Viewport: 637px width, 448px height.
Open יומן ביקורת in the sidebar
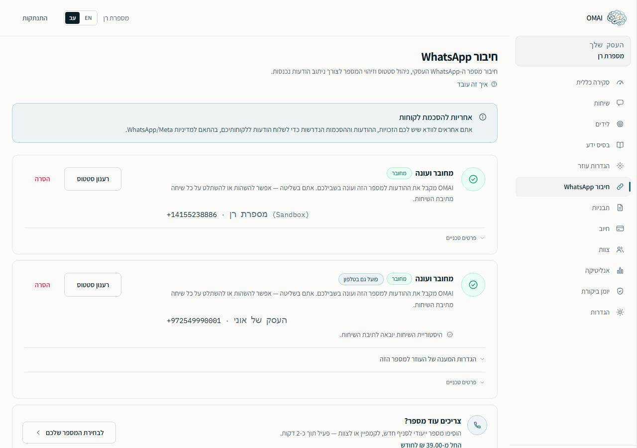tap(573, 291)
